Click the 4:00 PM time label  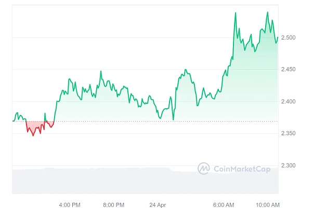tap(69, 204)
